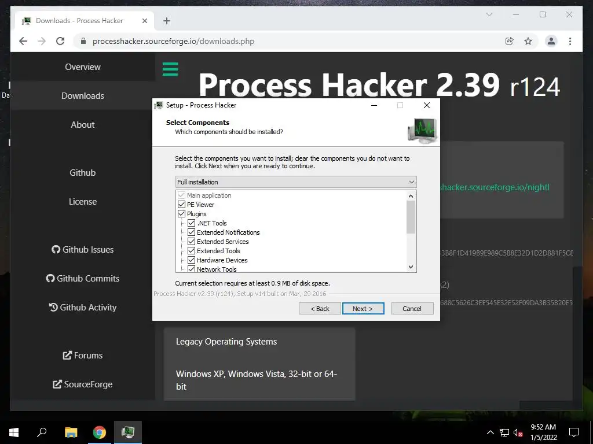
Task: Open Github Activity sidebar link
Action: click(x=82, y=308)
